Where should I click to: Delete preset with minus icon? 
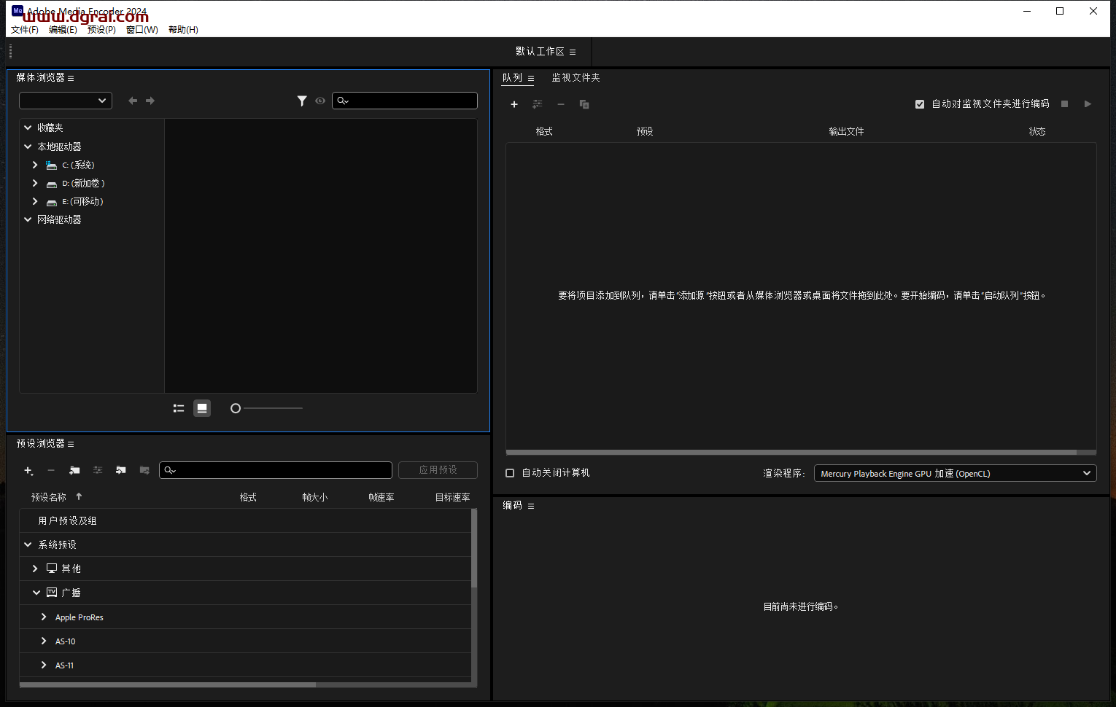(51, 471)
